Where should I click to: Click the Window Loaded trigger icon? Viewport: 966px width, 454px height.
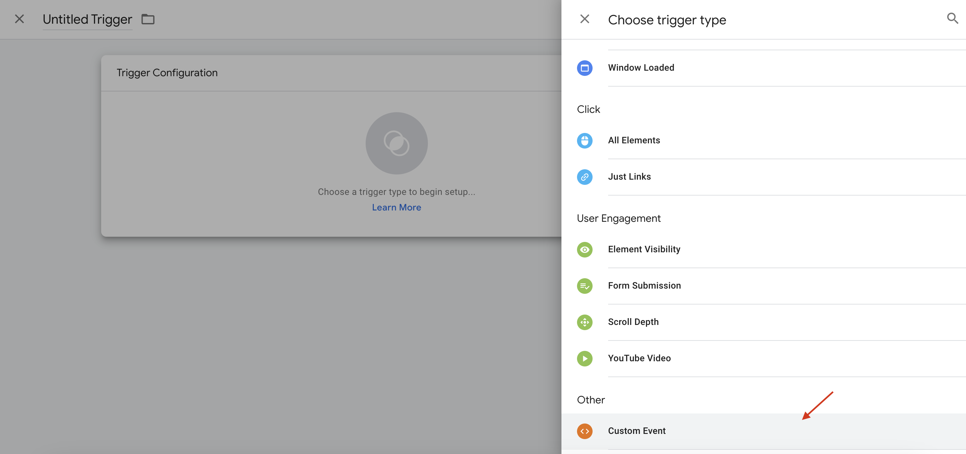[585, 68]
